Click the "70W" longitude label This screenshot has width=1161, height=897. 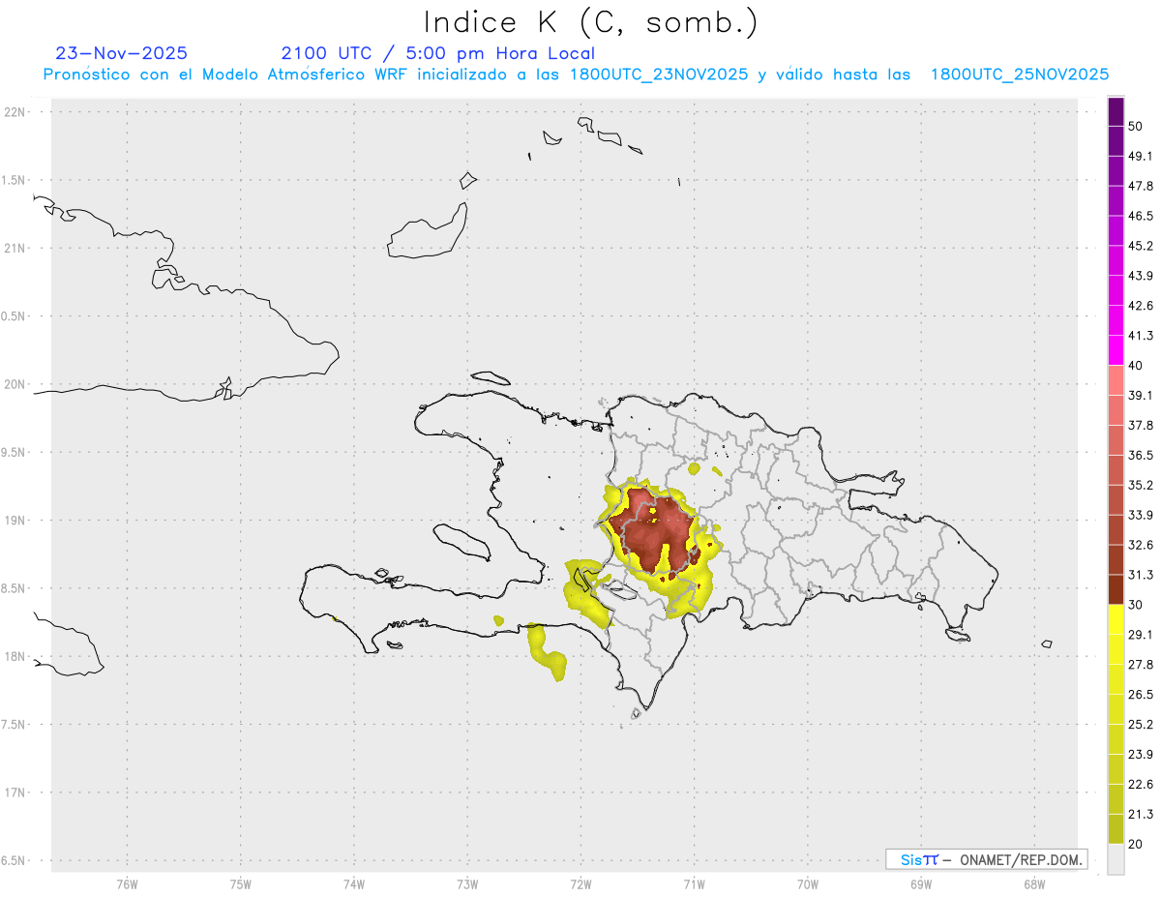pos(807,883)
